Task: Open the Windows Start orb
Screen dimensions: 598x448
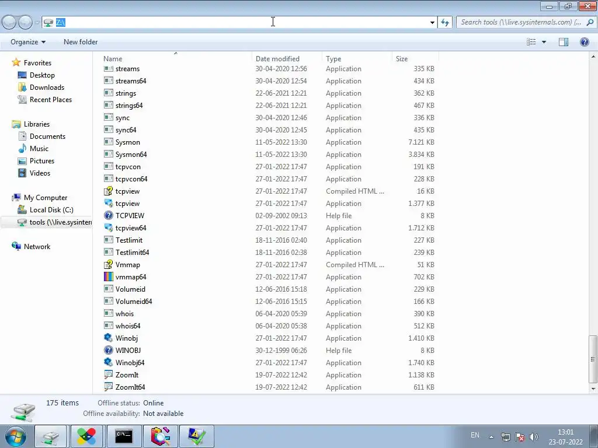Action: point(16,436)
